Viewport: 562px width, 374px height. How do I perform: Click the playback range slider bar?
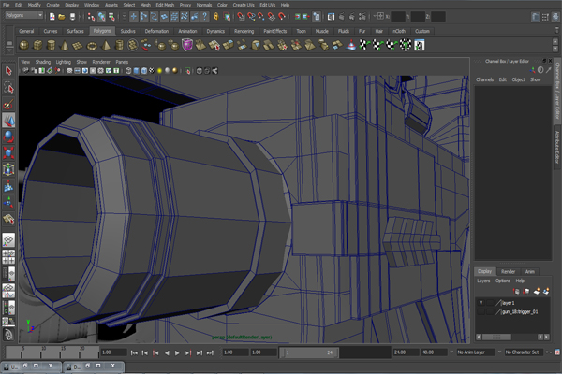(x=309, y=352)
